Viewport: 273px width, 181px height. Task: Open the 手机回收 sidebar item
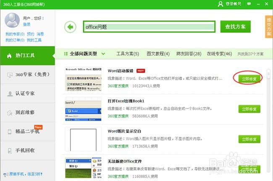27,150
